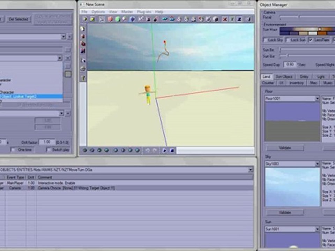
Task: Click the Sun Hour gradient slider
Action: coord(307,29)
